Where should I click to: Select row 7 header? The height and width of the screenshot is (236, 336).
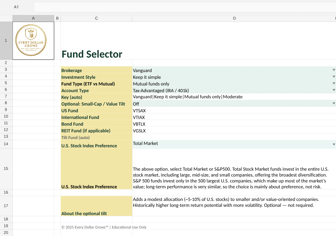(x=6, y=96)
